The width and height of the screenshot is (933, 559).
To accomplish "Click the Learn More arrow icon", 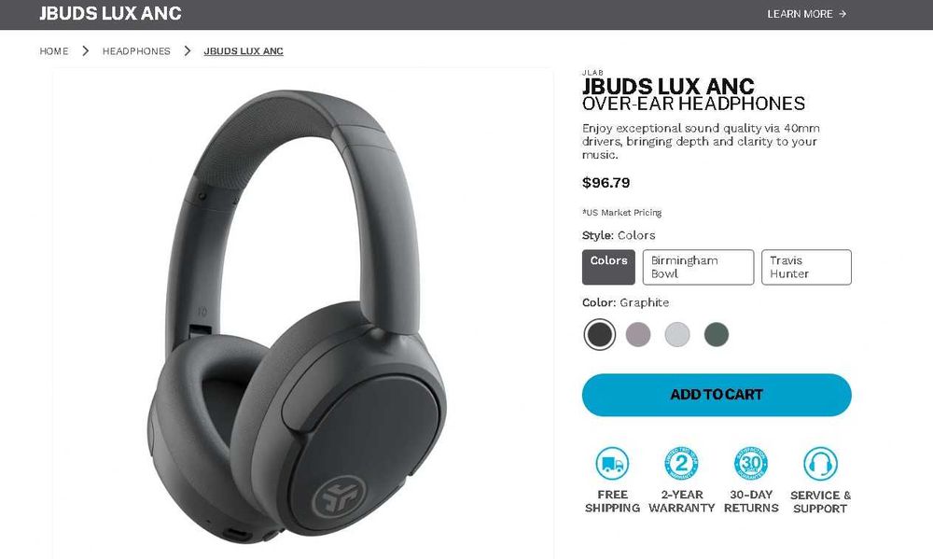I will click(842, 14).
